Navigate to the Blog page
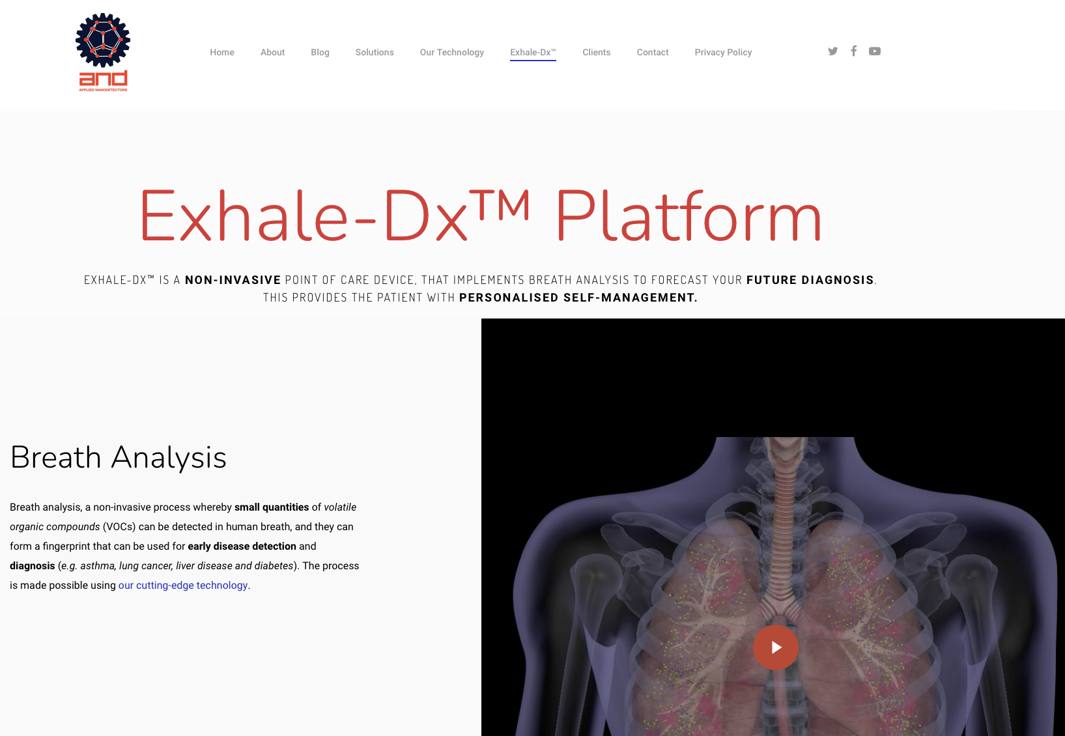The height and width of the screenshot is (736, 1065). pos(320,53)
